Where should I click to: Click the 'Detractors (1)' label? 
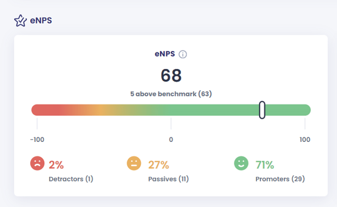pyautogui.click(x=71, y=179)
